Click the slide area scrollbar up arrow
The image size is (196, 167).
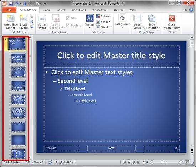click(192, 37)
